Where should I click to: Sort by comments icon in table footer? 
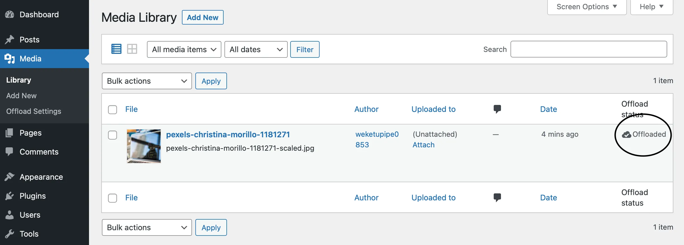pyautogui.click(x=497, y=198)
